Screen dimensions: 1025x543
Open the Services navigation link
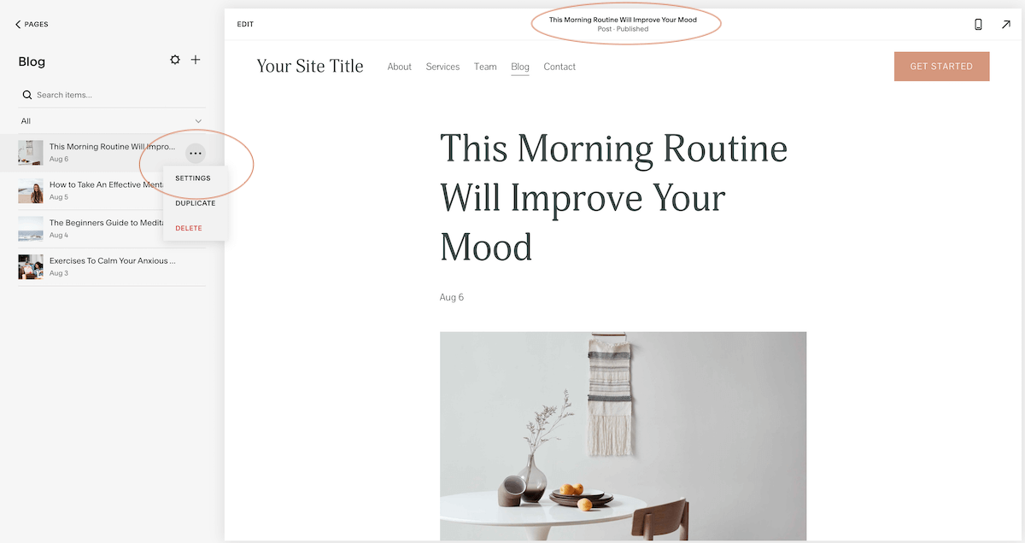point(442,67)
